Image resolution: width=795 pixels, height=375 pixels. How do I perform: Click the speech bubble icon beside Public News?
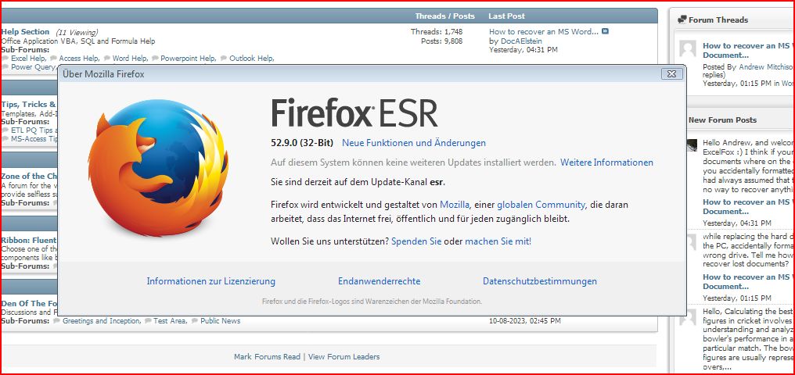195,321
